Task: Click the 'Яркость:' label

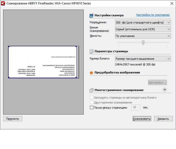Action: pyautogui.click(x=96, y=36)
